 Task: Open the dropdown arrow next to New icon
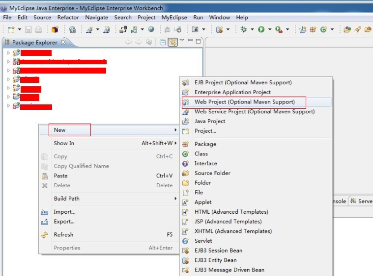(20, 29)
